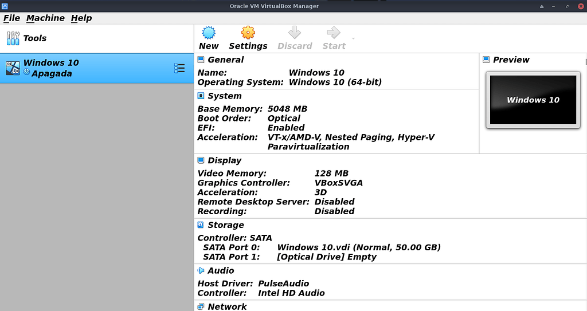The height and width of the screenshot is (311, 587).
Task: Click the Controller value Intel HD Audio
Action: click(291, 293)
